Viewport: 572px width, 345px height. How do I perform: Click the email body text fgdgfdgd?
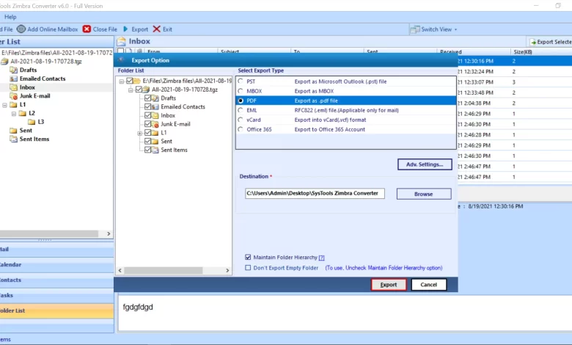tap(138, 307)
